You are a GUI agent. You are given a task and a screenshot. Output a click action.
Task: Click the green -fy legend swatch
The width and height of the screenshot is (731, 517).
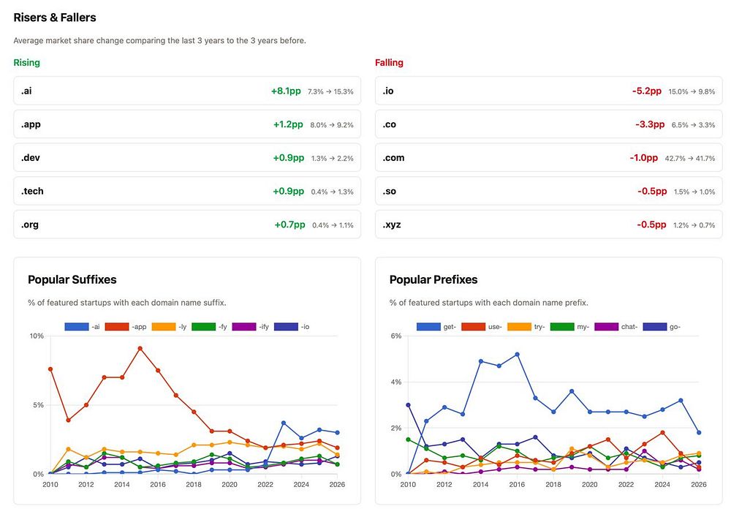(203, 326)
